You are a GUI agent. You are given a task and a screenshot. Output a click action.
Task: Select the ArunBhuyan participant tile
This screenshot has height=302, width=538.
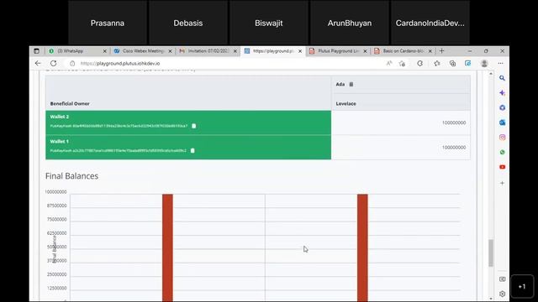coord(350,23)
